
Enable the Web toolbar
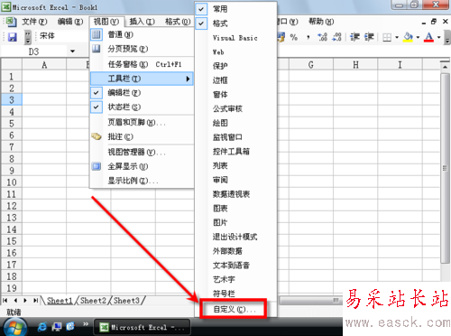(x=235, y=52)
